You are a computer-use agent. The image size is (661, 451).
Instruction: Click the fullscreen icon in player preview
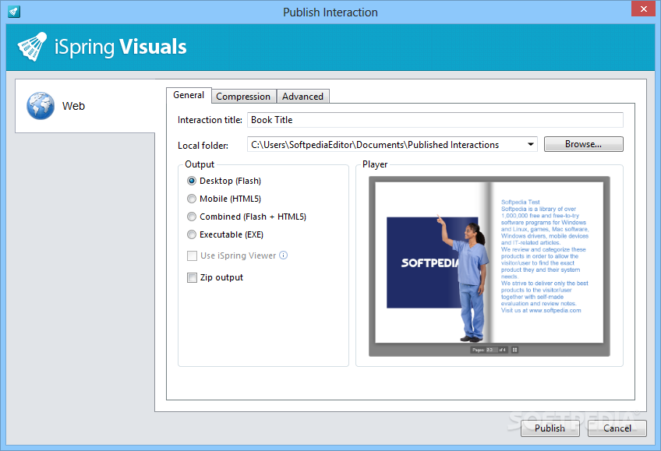pos(514,350)
